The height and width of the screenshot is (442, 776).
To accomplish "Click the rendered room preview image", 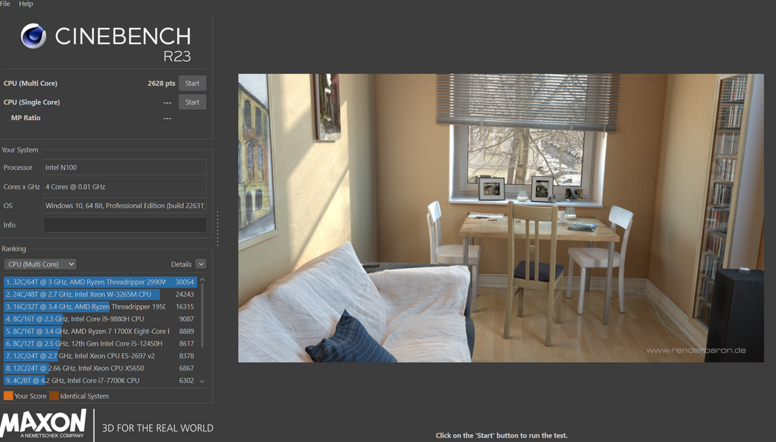I will 501,218.
